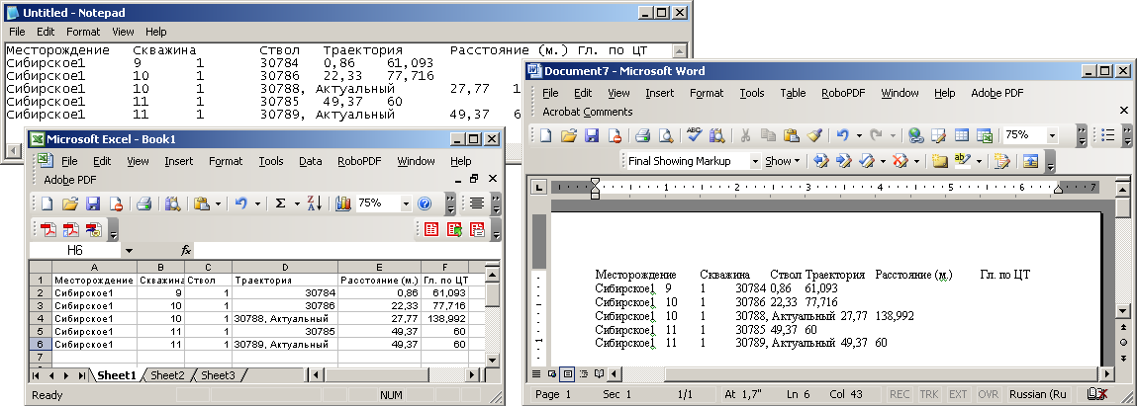Open the Excel Name Box dropdown arrow
Viewport: 1137px width, 406px height.
(x=129, y=251)
